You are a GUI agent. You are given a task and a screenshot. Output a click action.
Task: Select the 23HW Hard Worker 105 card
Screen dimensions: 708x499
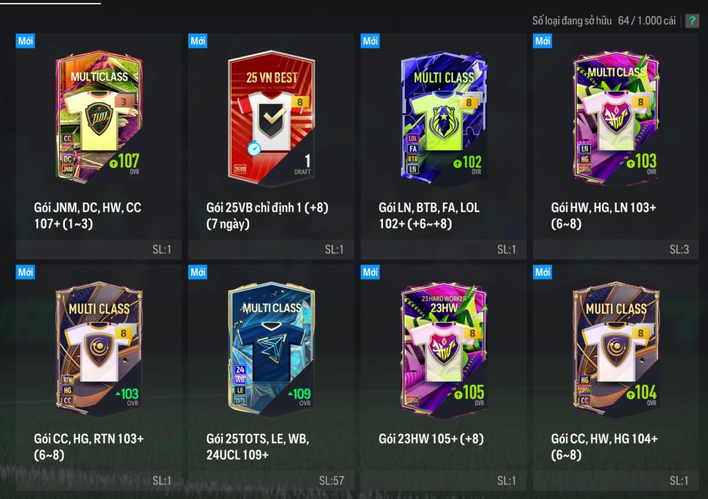tap(443, 350)
